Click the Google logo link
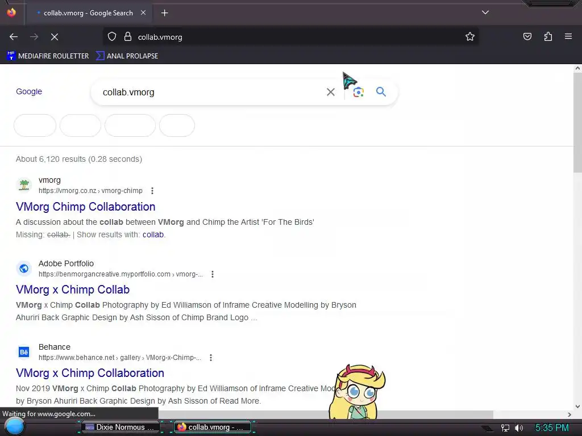The width and height of the screenshot is (582, 436). click(x=29, y=91)
